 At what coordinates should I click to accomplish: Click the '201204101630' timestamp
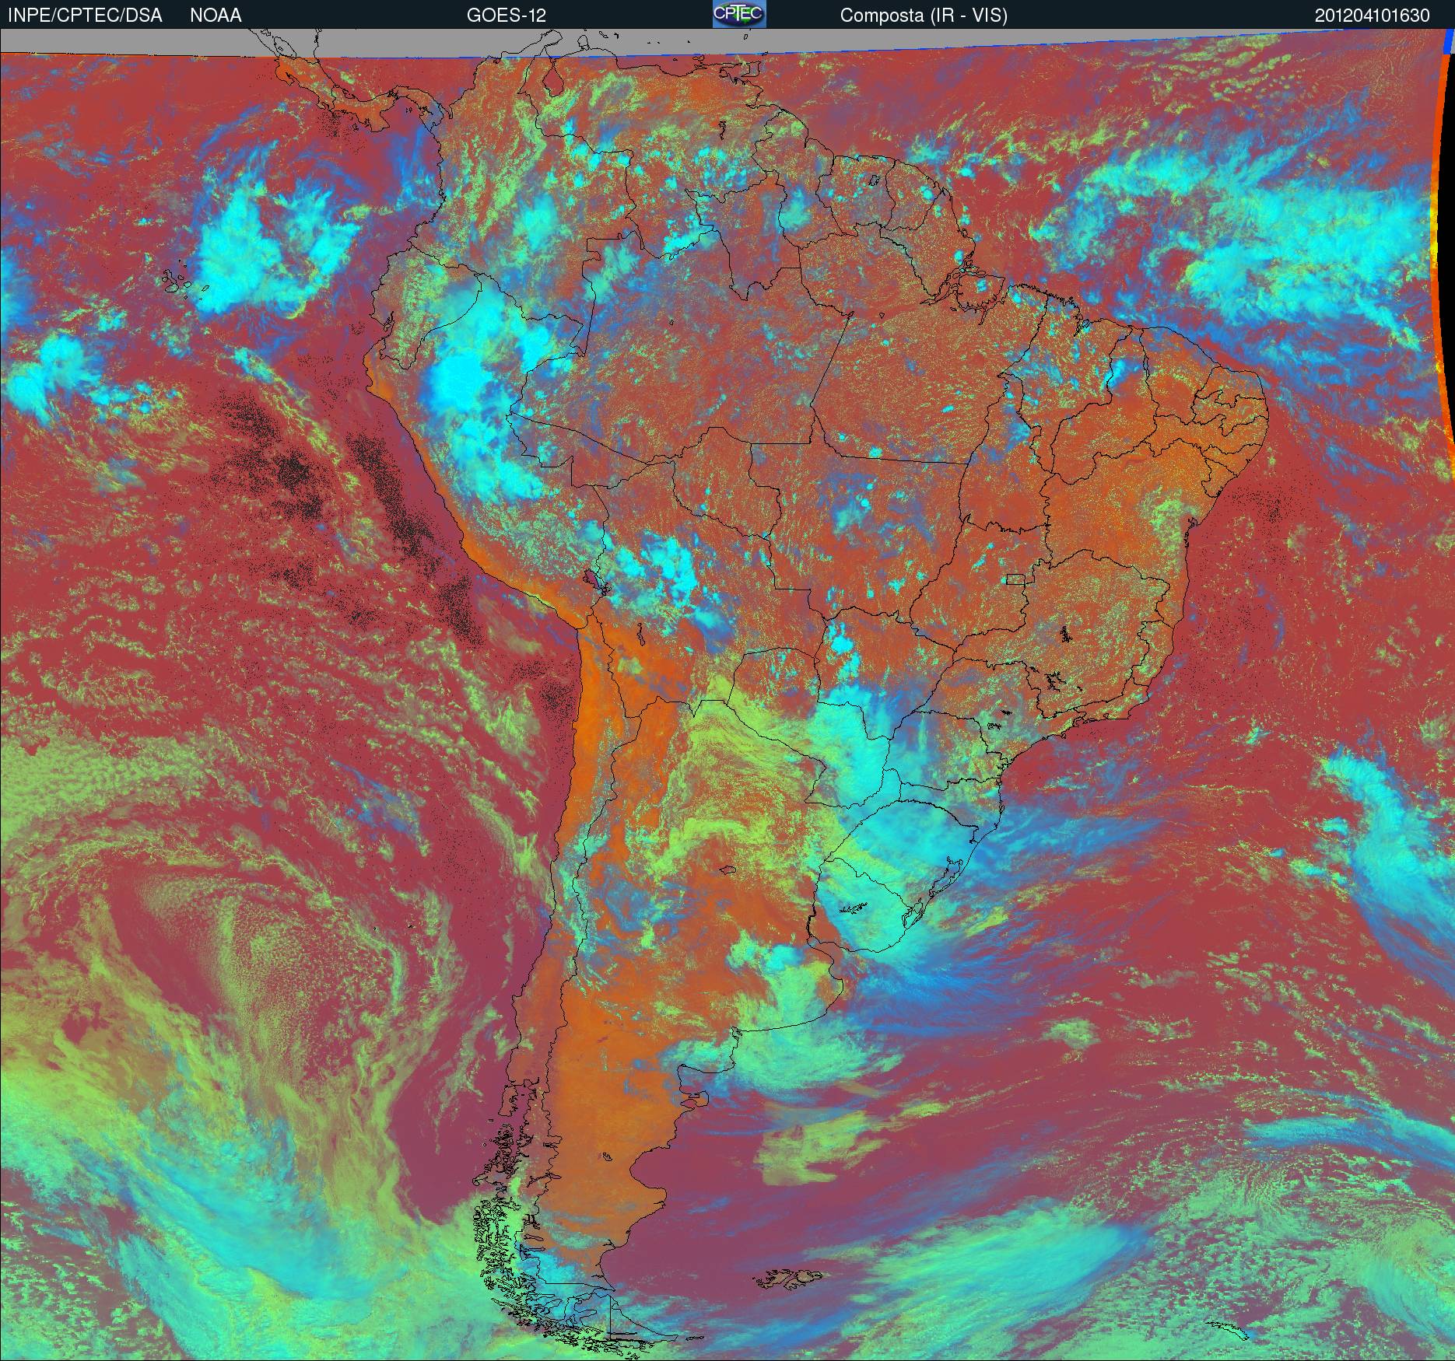(1373, 16)
